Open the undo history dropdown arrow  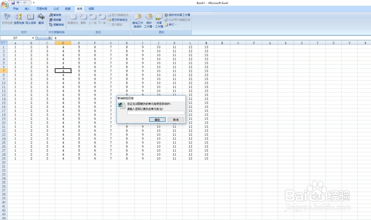[21, 3]
